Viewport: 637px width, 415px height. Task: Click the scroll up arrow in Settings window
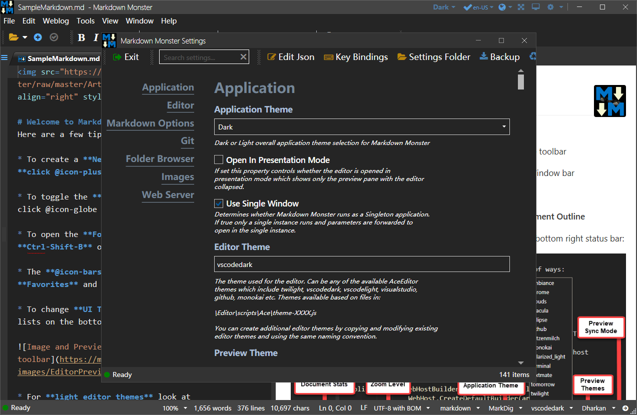pyautogui.click(x=521, y=70)
